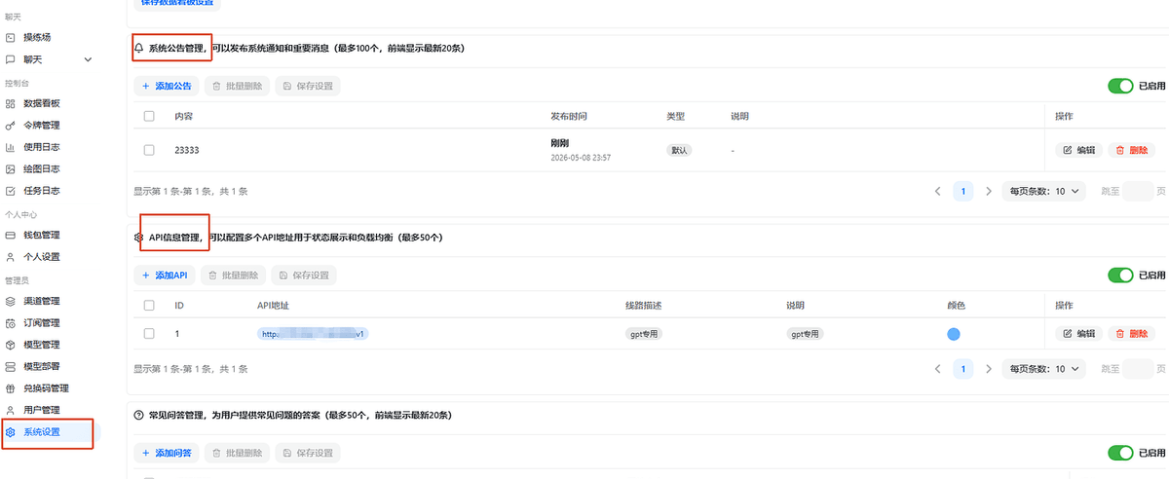Select page 1 in announcement pagination
The image size is (1169, 479).
click(x=962, y=191)
